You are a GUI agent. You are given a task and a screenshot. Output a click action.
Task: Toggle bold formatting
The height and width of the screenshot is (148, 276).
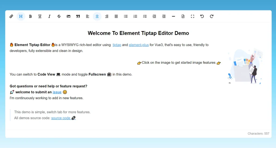(30, 16)
